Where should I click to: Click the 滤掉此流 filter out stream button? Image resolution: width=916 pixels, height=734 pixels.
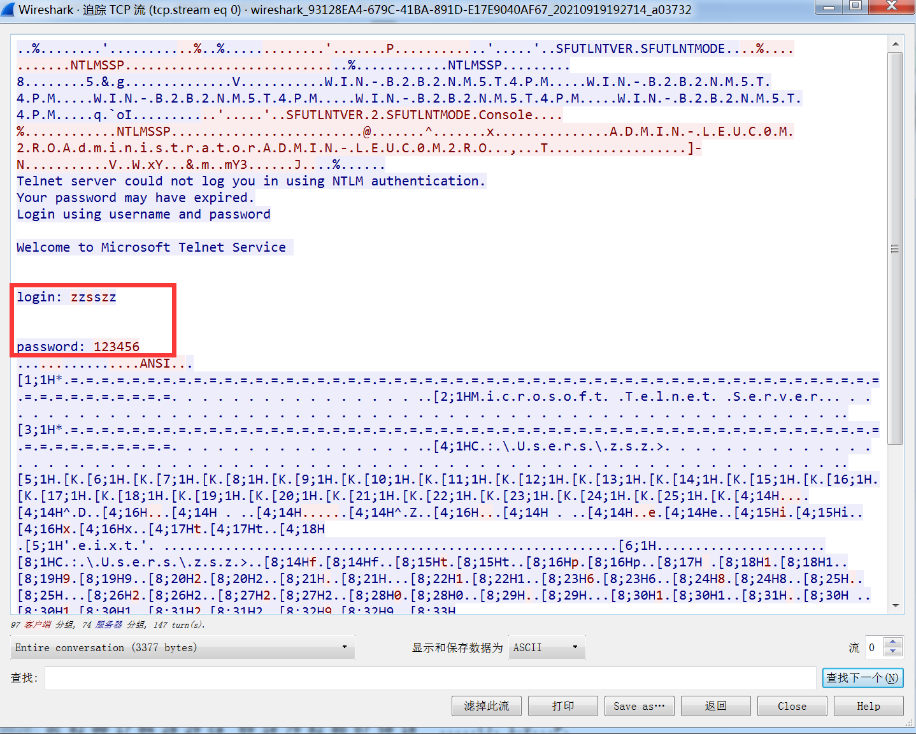pyautogui.click(x=486, y=706)
